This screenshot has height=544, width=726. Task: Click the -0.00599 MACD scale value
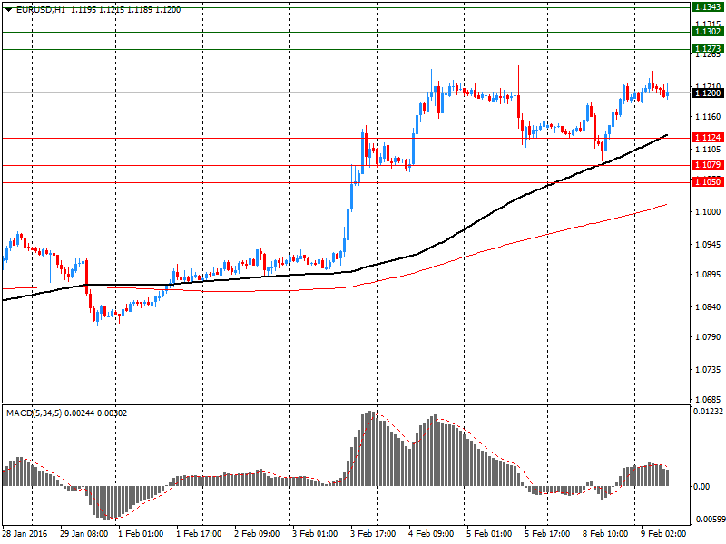pos(709,520)
